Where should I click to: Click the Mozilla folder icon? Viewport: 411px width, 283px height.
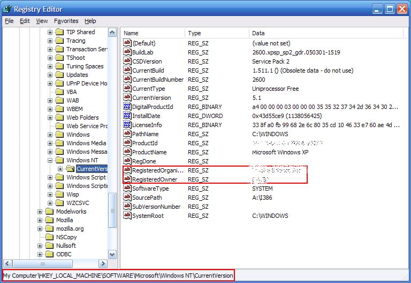50,220
